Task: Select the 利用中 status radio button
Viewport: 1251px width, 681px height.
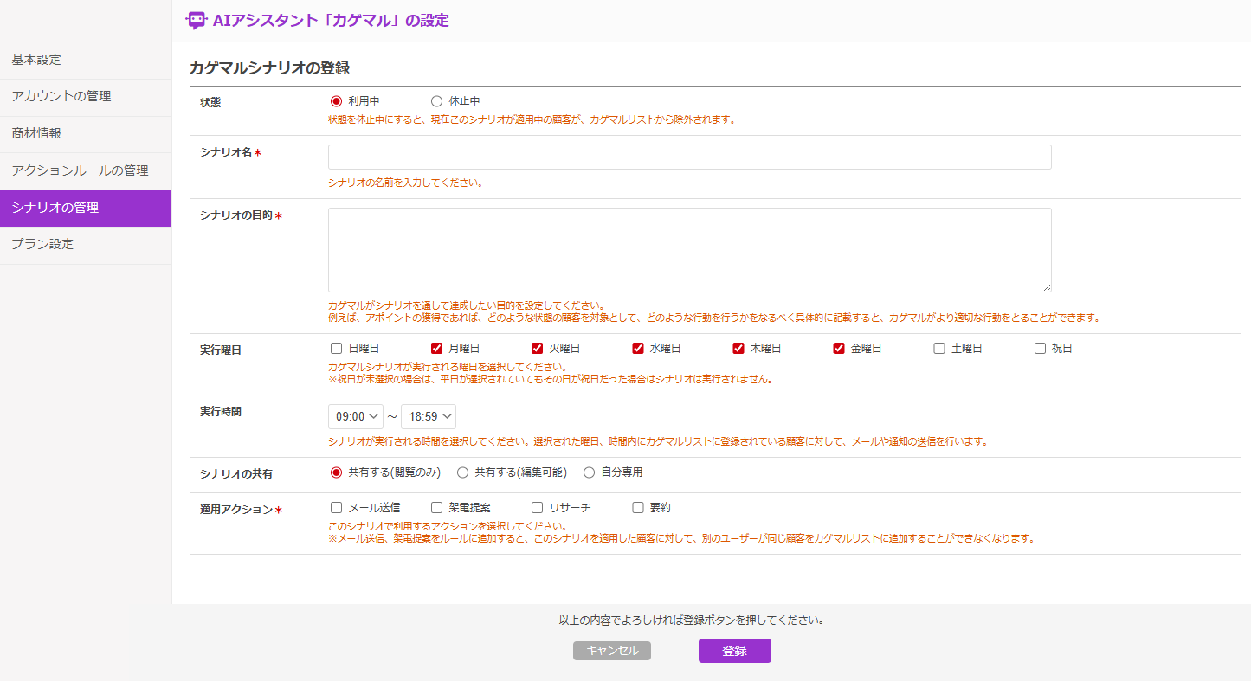Action: click(x=336, y=101)
